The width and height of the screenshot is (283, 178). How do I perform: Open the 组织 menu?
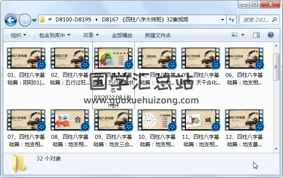pyautogui.click(x=18, y=35)
